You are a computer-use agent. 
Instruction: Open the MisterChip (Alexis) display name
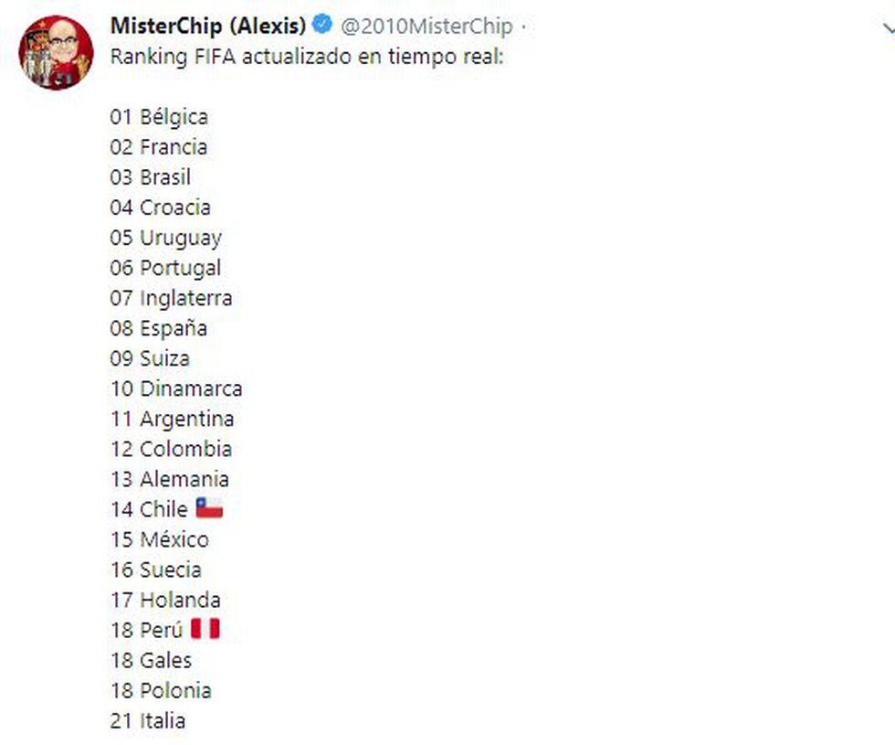208,26
